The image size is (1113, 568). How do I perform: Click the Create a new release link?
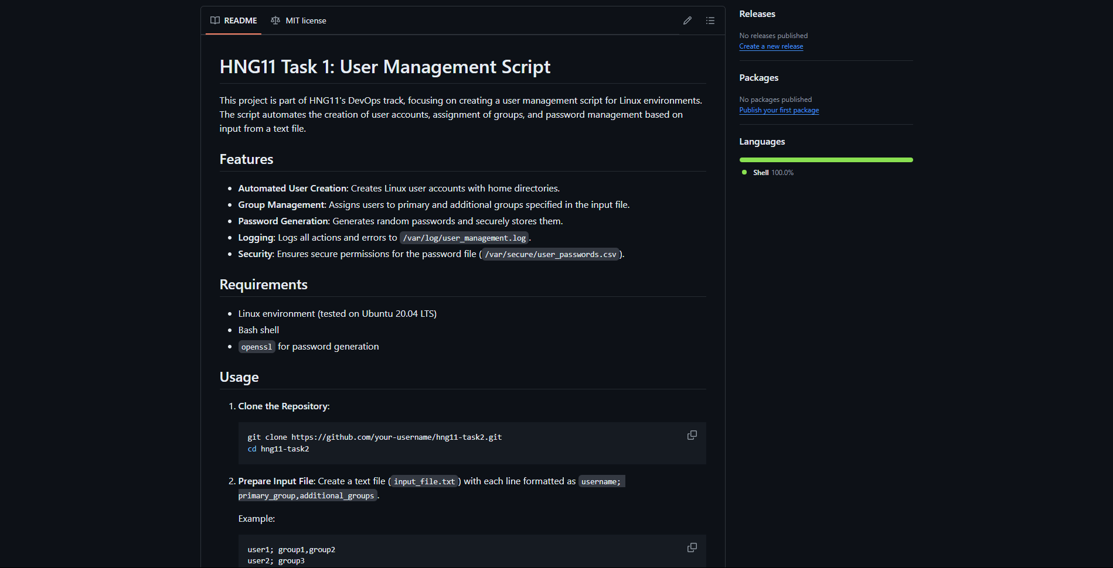click(771, 46)
